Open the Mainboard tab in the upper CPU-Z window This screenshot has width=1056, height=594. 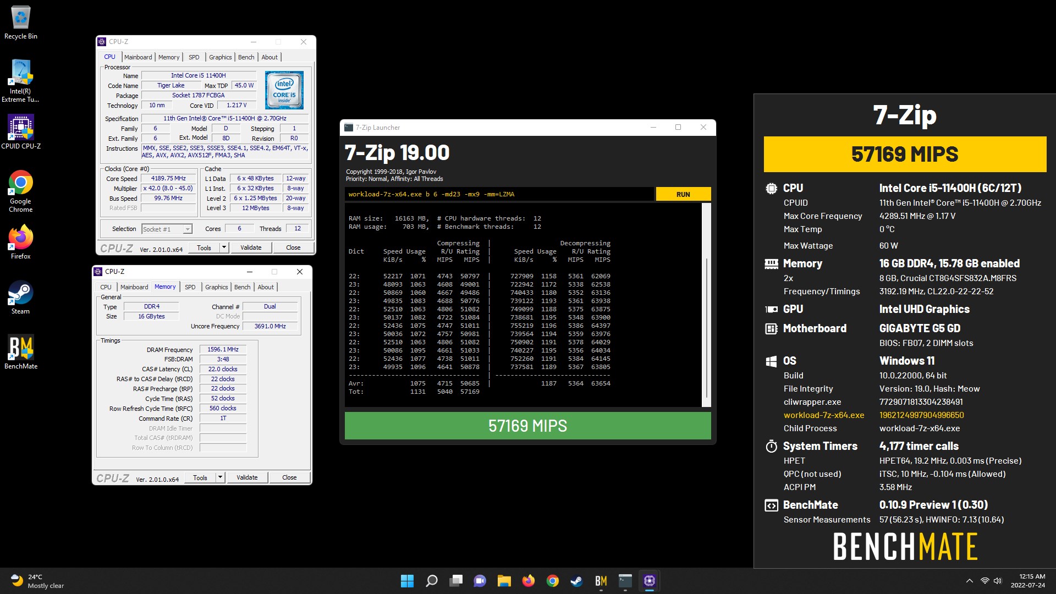click(x=138, y=57)
